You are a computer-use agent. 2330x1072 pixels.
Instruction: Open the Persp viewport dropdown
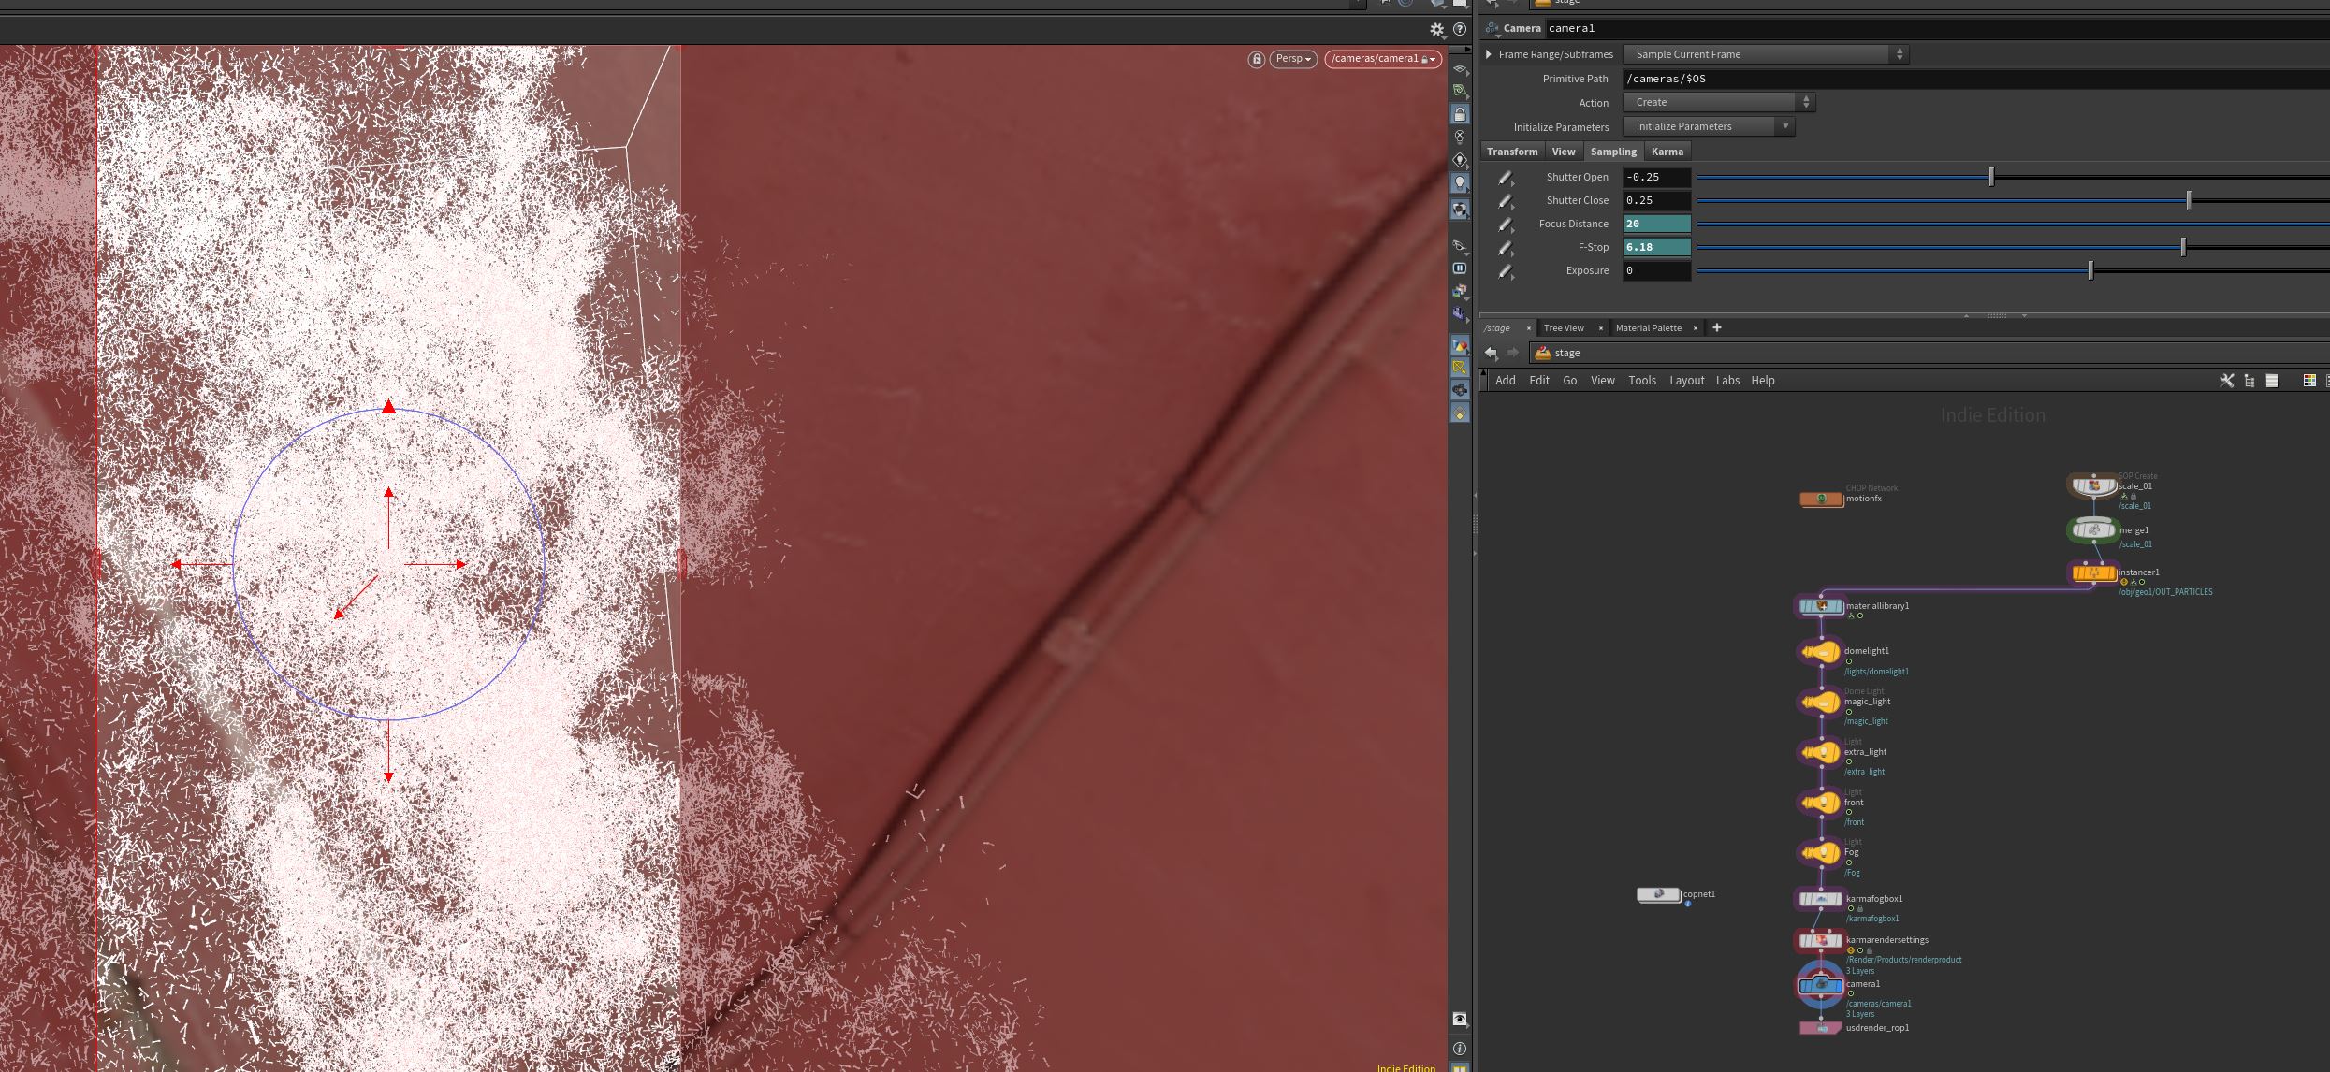coord(1293,59)
